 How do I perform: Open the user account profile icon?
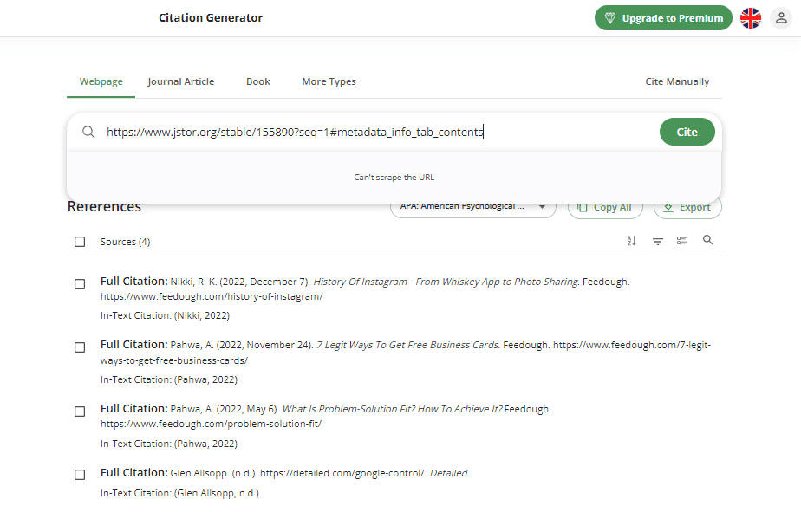pyautogui.click(x=781, y=17)
